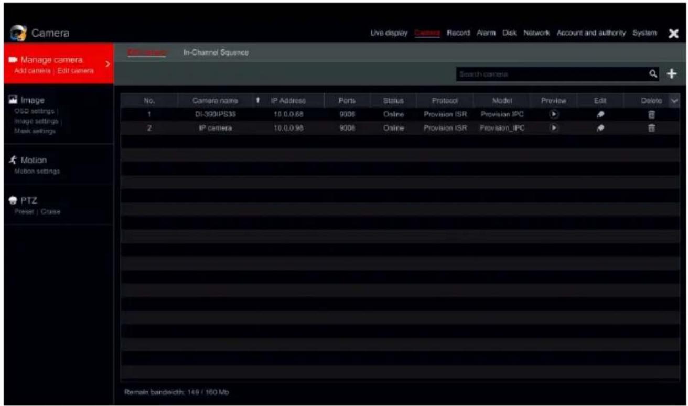Click the IP Address column header
The width and height of the screenshot is (688, 406).
pyautogui.click(x=288, y=100)
